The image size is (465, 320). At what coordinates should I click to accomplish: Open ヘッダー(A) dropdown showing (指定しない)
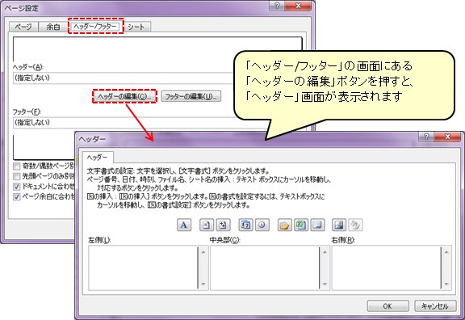click(123, 78)
